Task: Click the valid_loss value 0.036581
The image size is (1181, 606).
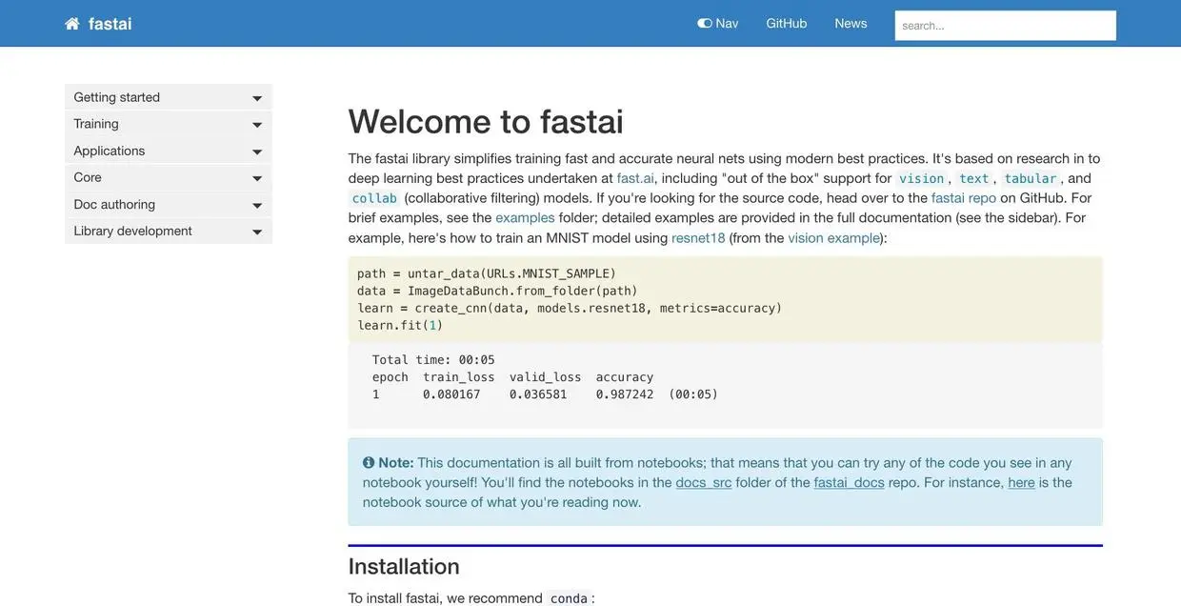Action: pos(538,394)
